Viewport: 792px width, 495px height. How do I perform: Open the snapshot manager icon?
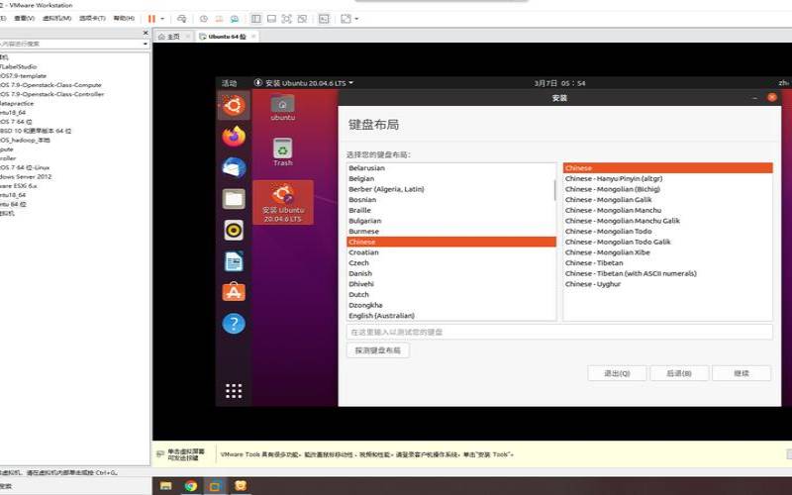[x=235, y=19]
